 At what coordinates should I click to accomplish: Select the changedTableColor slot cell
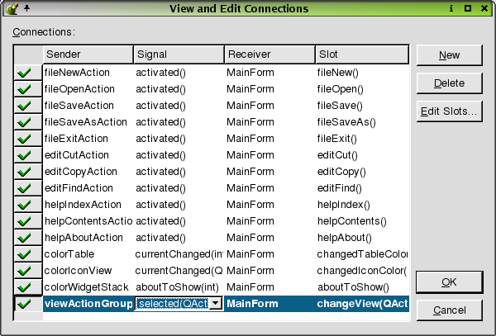tap(361, 254)
